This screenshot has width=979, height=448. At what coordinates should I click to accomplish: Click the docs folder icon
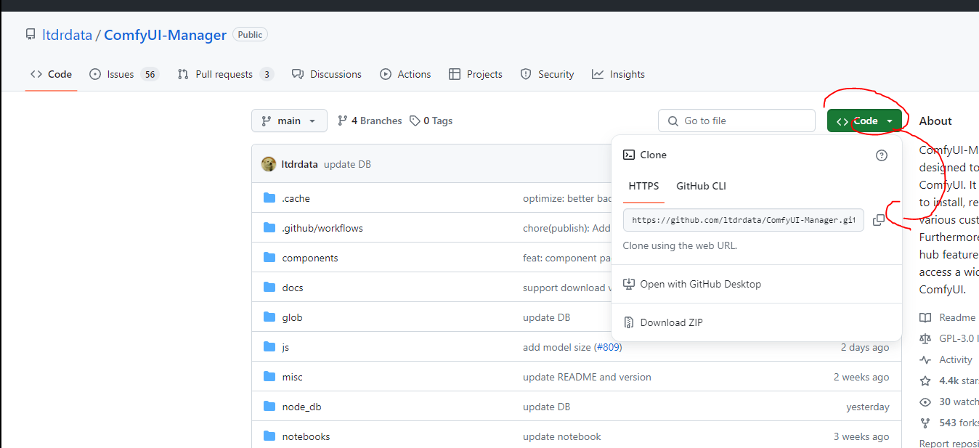269,288
